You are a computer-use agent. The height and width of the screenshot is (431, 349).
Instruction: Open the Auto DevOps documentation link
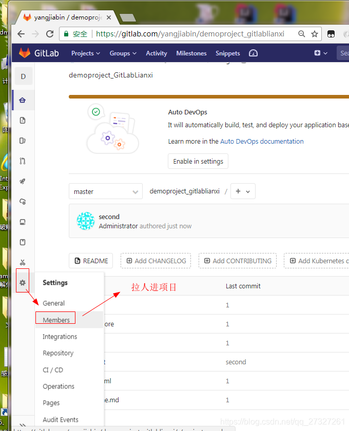[x=262, y=141]
